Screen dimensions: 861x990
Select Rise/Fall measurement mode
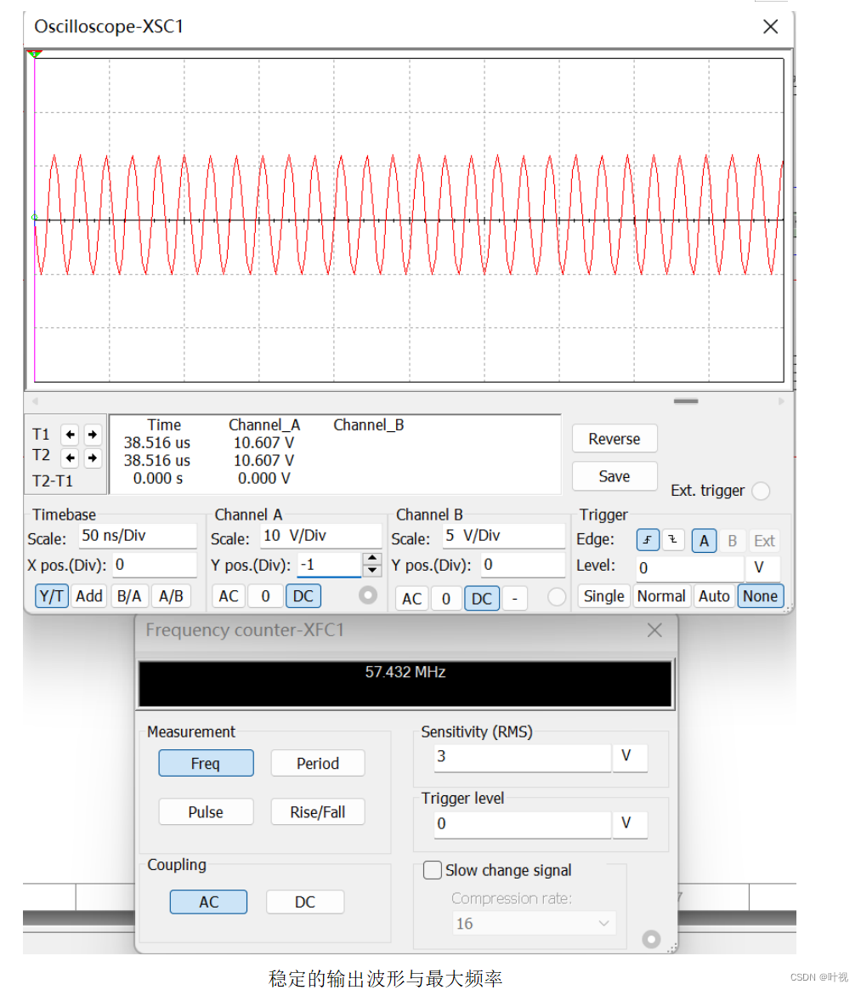click(x=318, y=812)
